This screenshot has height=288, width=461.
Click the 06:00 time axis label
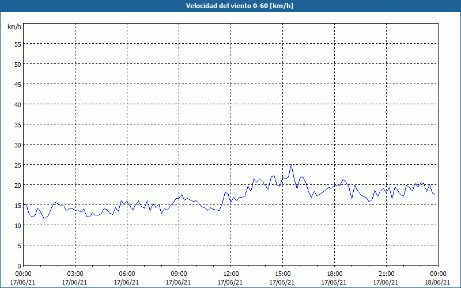[x=127, y=274]
